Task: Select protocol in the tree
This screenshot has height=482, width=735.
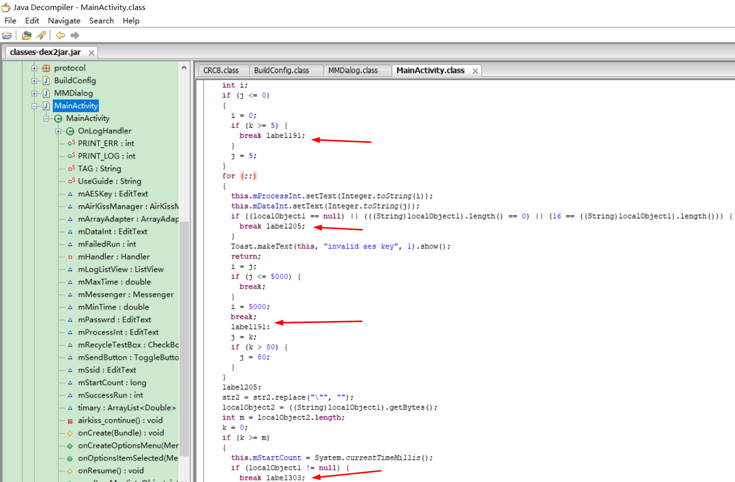Action: (x=69, y=68)
